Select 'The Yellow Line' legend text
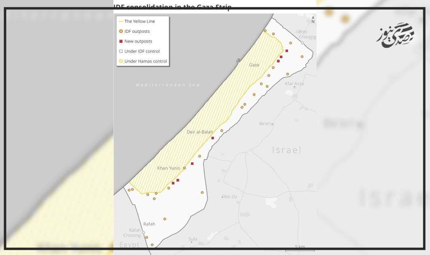This screenshot has height=255, width=430. pyautogui.click(x=140, y=21)
